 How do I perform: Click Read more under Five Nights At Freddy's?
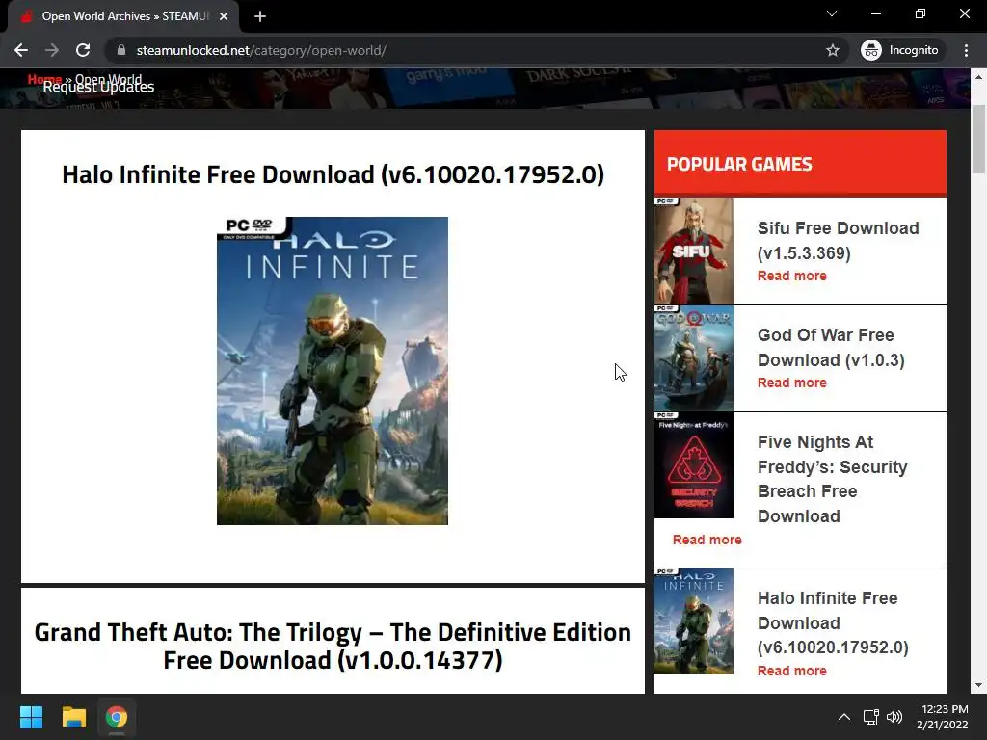click(707, 540)
